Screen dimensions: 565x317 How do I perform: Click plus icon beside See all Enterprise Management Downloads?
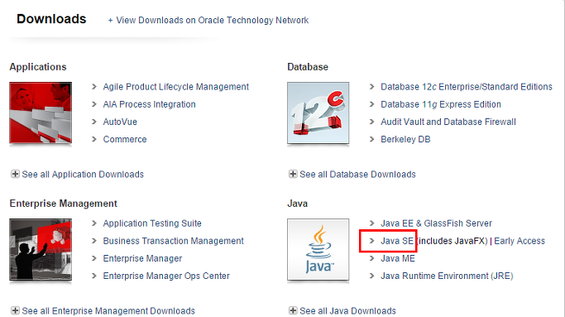pyautogui.click(x=15, y=310)
